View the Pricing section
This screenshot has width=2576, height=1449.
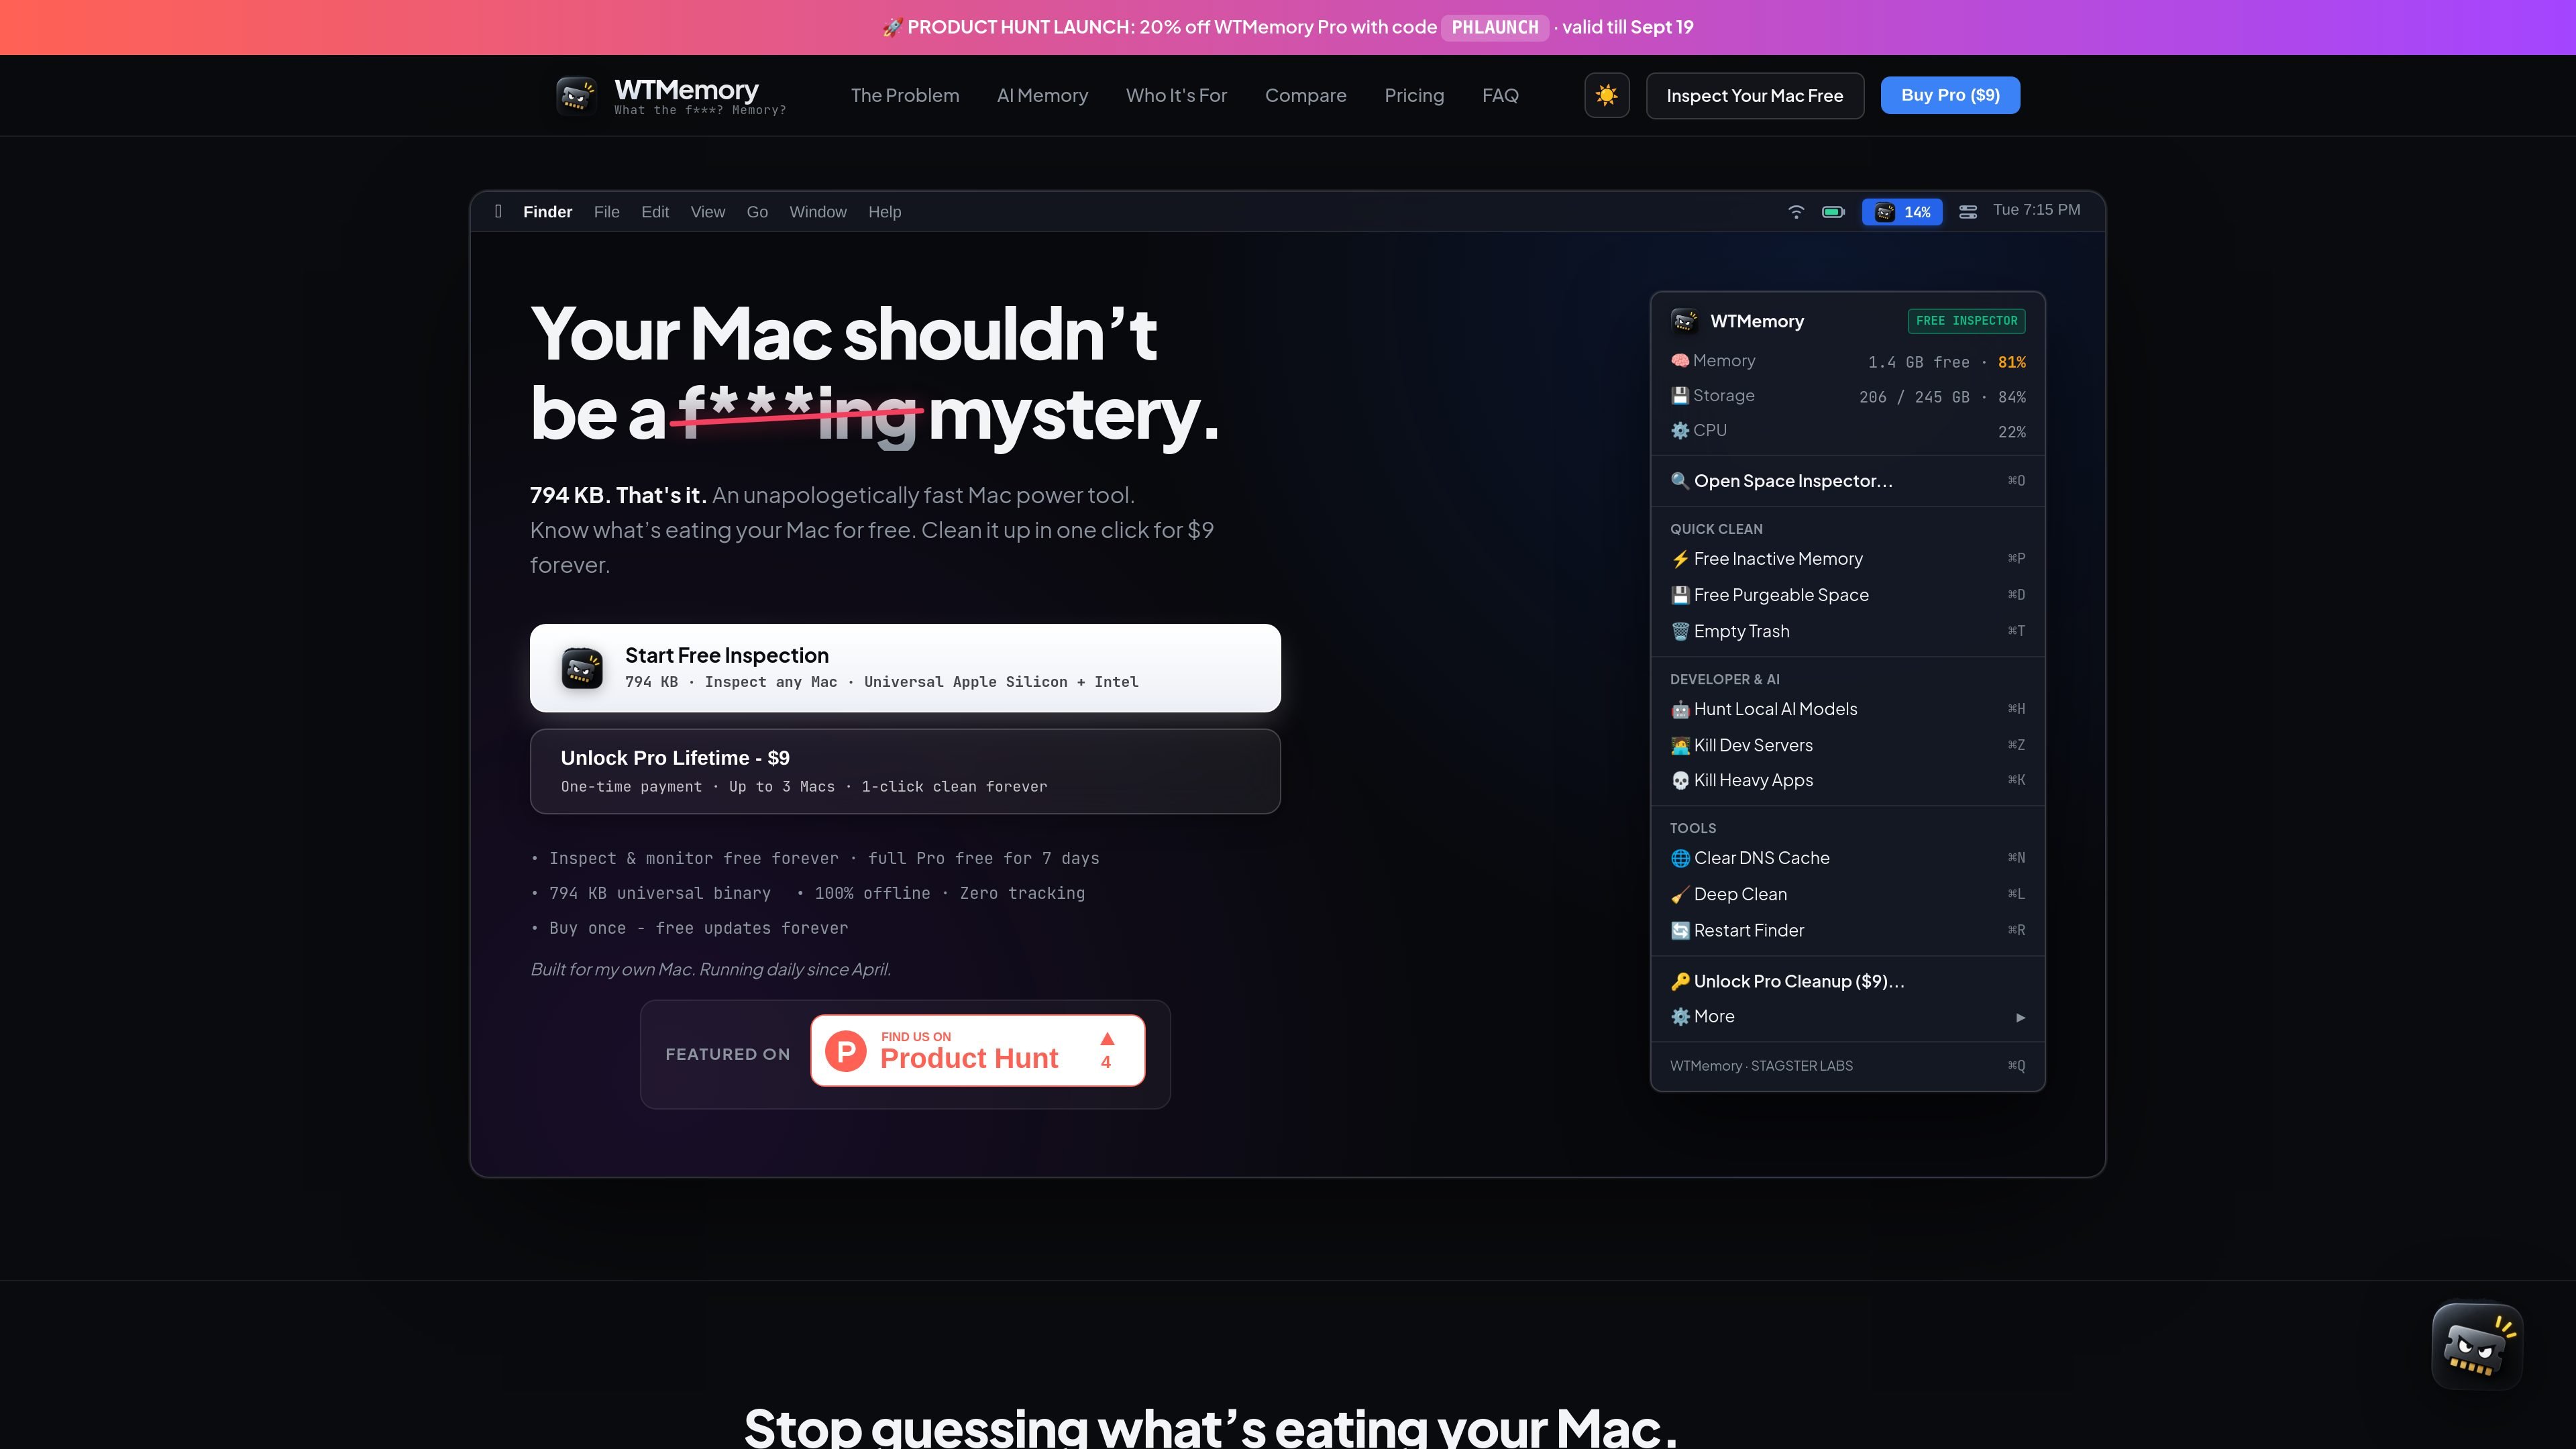[x=1414, y=95]
